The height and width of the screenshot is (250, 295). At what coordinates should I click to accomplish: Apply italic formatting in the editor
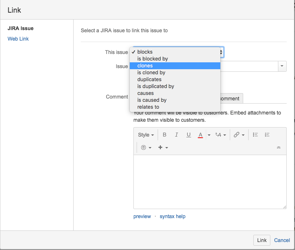176,135
